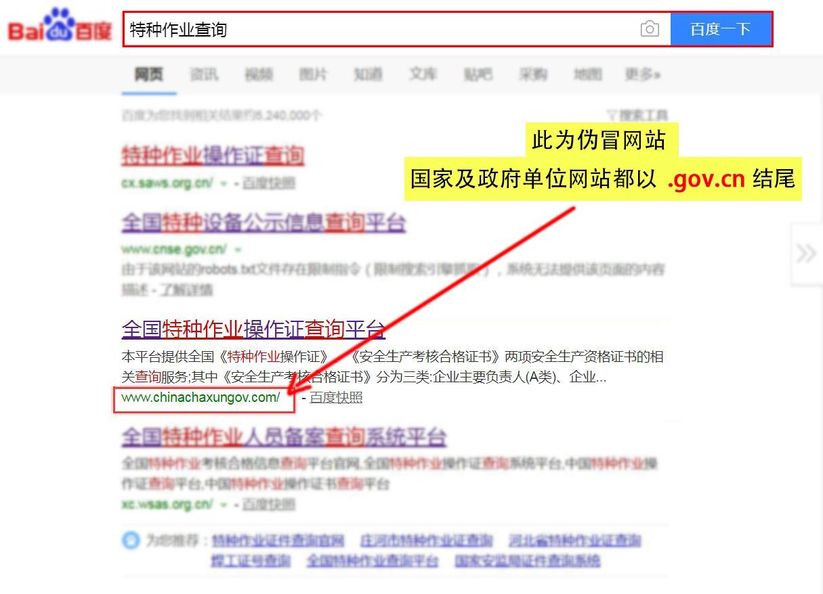823x594 pixels.
Task: Open 百度快照 for xc.wsas.org.cn result
Action: 269,505
